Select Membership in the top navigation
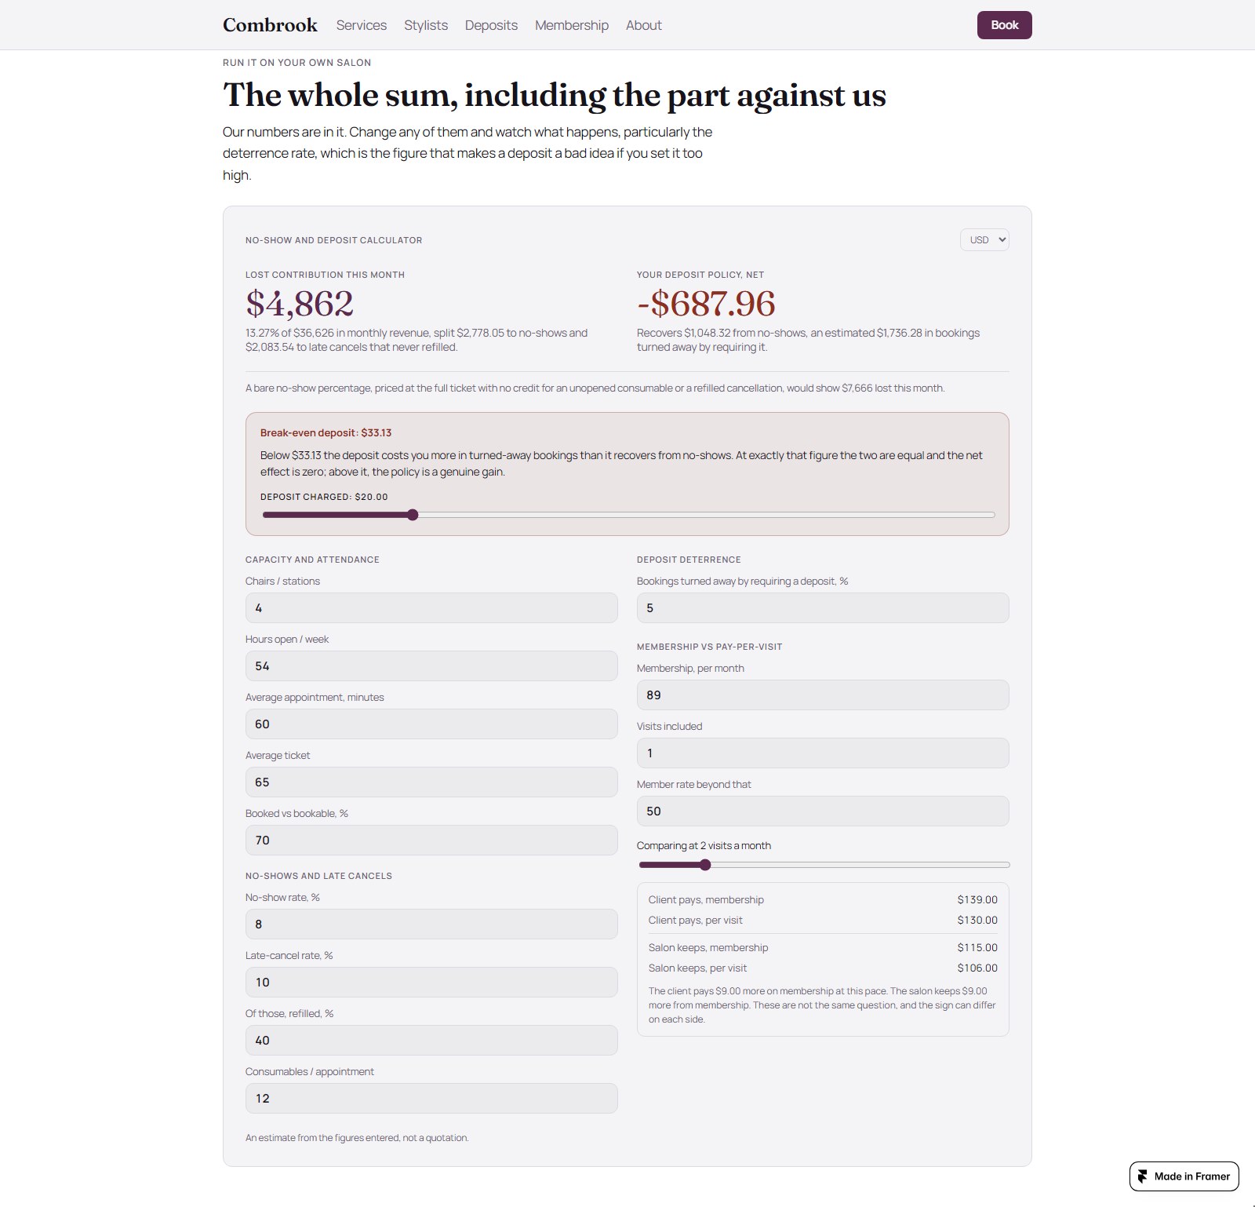The width and height of the screenshot is (1255, 1207). [572, 25]
